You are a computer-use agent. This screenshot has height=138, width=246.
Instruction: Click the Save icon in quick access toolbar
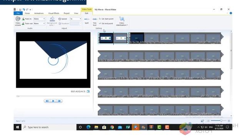[20, 10]
